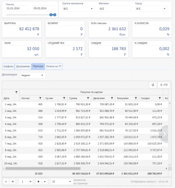Click the round right-arrow overlay button
Viewport: 175px width, 188px height.
[x=164, y=134]
